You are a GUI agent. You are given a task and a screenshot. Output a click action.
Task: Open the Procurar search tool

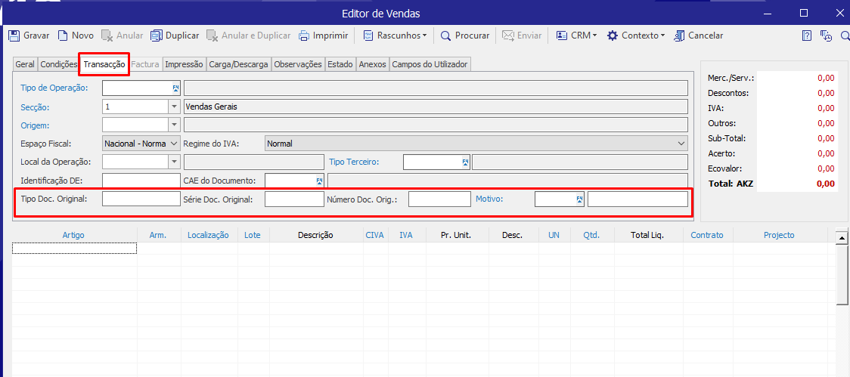[446, 36]
